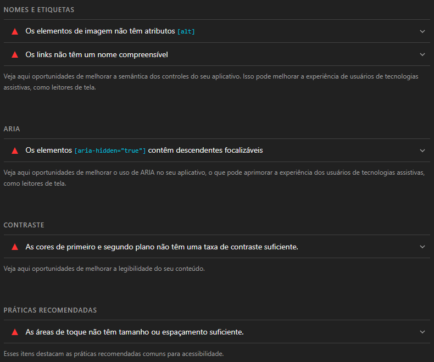Select "As áreas de toque" audit title
This screenshot has width=434, height=362.
tap(135, 332)
